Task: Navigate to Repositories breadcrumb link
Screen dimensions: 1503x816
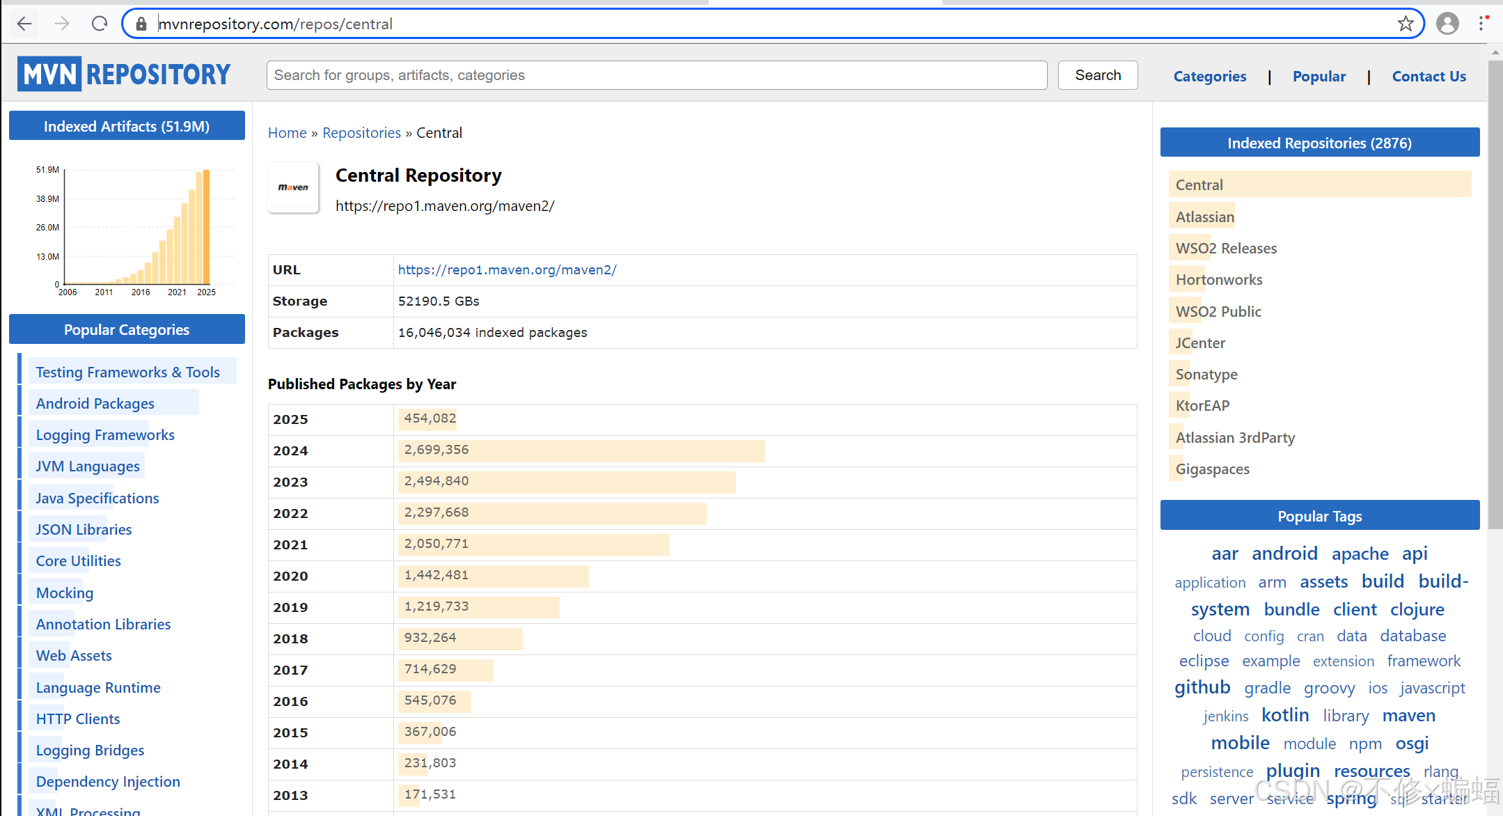Action: (x=361, y=133)
